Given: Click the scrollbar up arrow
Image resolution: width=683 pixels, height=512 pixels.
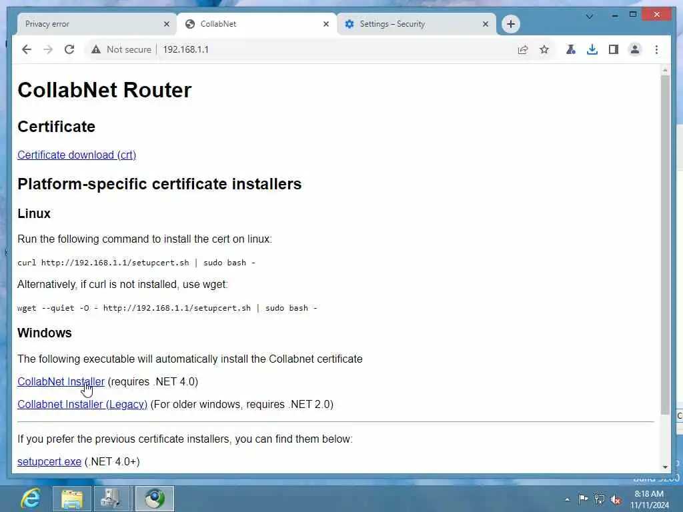Looking at the screenshot, I should point(665,70).
